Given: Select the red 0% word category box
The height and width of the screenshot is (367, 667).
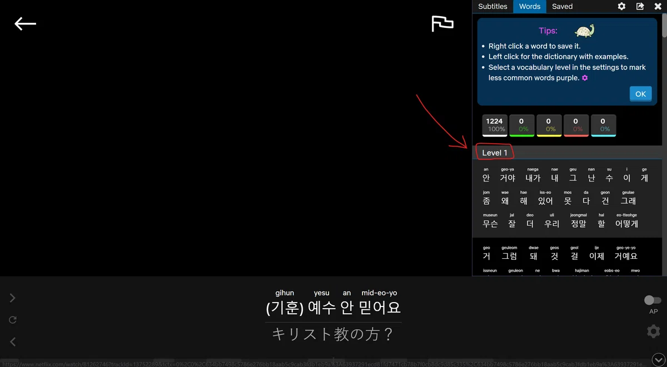Looking at the screenshot, I should tap(575, 125).
